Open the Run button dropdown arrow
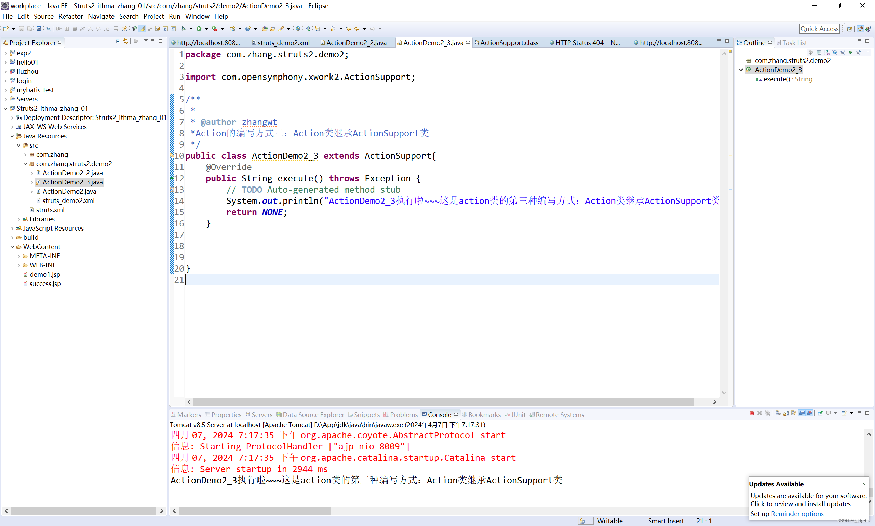 click(x=206, y=29)
